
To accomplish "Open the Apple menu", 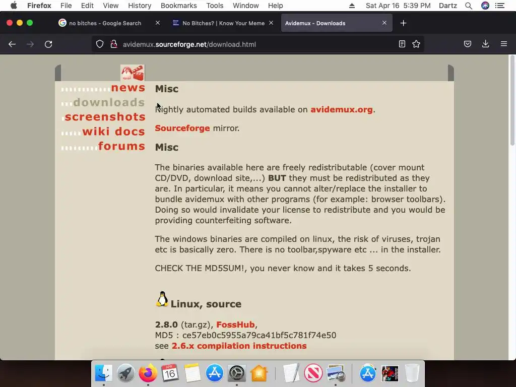I will [14, 6].
